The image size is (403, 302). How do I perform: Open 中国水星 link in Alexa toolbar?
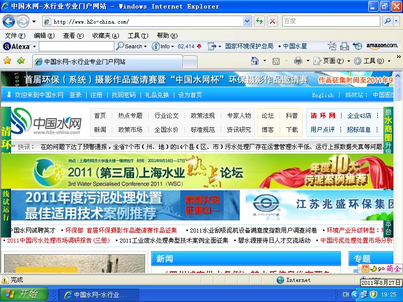(295, 46)
